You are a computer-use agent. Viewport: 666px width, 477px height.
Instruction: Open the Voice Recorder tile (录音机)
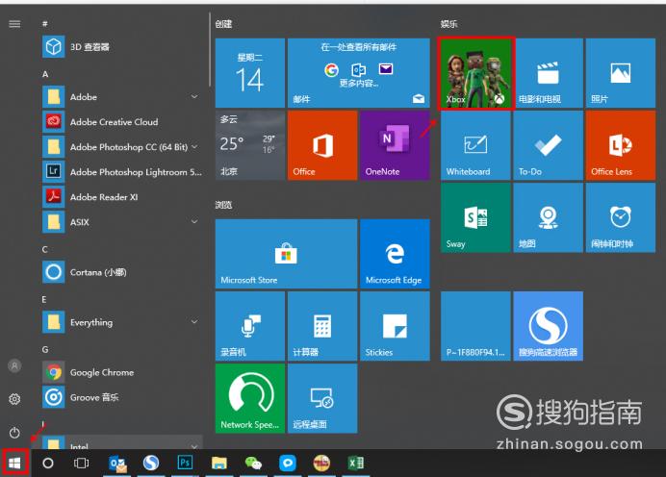250,326
